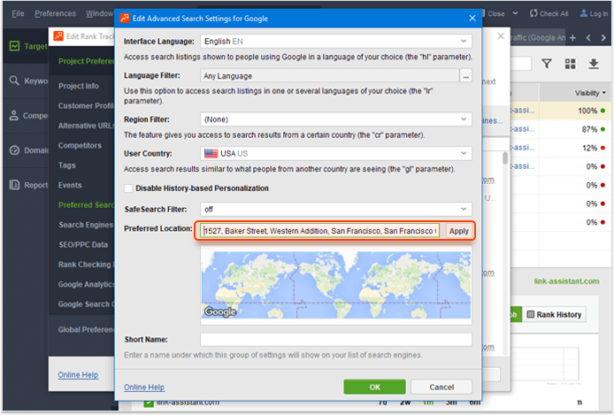
Task: Open Keyword search magnifier icon in sidebar
Action: [x=14, y=81]
